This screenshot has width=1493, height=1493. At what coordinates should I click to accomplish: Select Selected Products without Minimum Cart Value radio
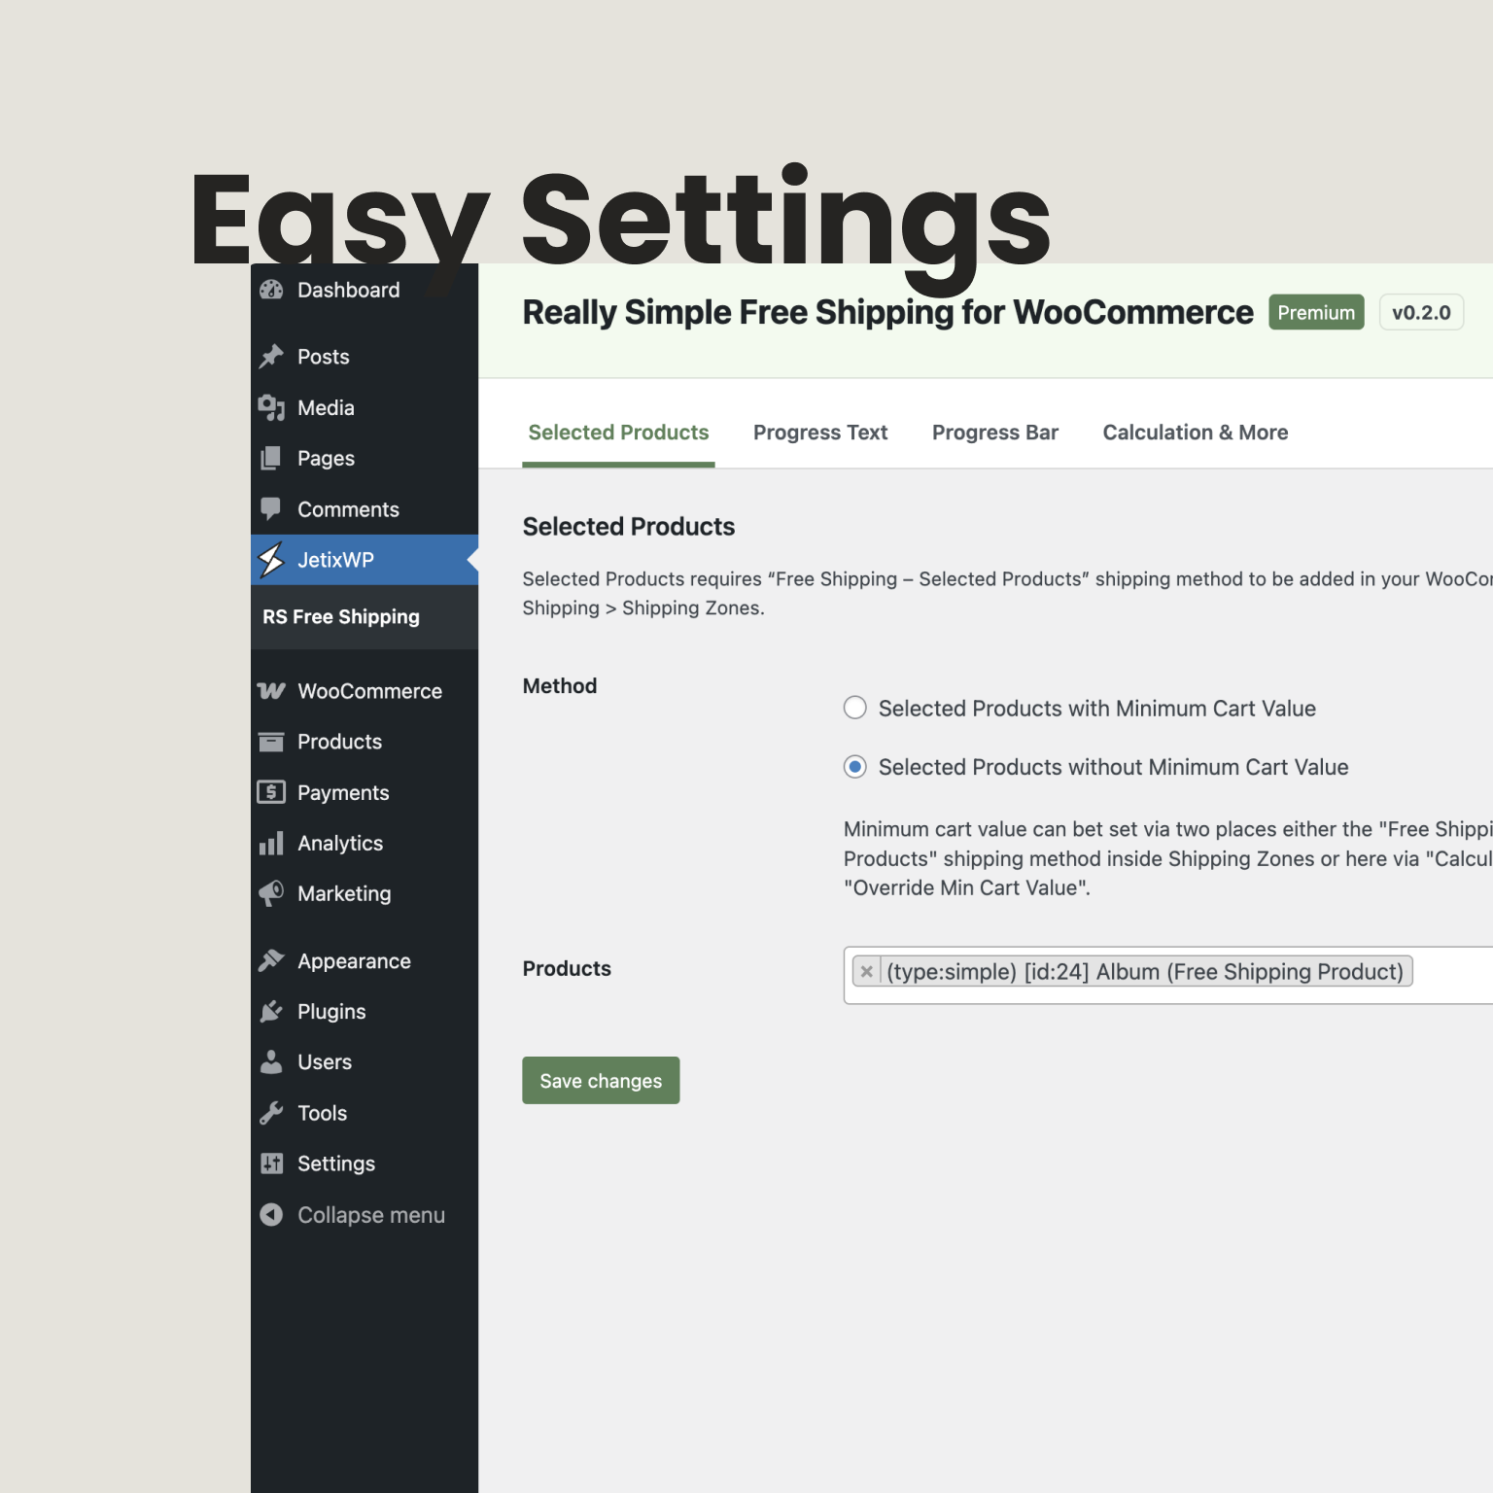coord(855,767)
